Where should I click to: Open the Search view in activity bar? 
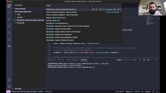point(9,13)
